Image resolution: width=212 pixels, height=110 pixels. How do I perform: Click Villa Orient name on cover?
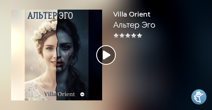point(60,94)
